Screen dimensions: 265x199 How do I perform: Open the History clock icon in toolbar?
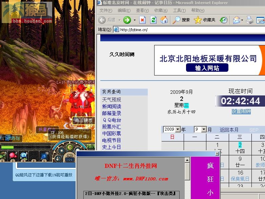pos(224,20)
